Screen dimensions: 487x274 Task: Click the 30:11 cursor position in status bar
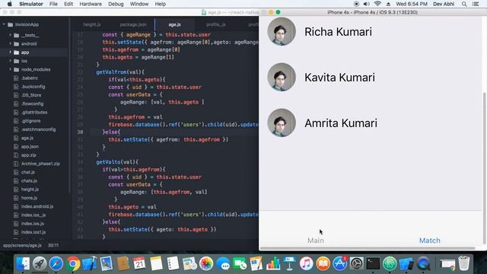tap(53, 245)
